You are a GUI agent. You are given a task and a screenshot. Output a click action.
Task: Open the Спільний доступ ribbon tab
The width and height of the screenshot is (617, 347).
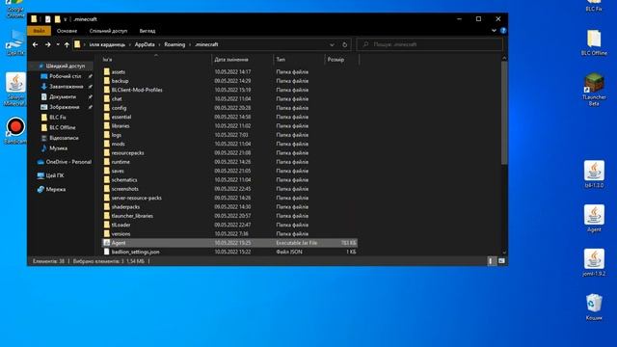(x=108, y=31)
